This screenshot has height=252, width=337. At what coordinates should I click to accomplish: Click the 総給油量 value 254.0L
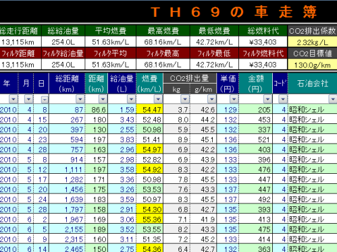(x=63, y=42)
